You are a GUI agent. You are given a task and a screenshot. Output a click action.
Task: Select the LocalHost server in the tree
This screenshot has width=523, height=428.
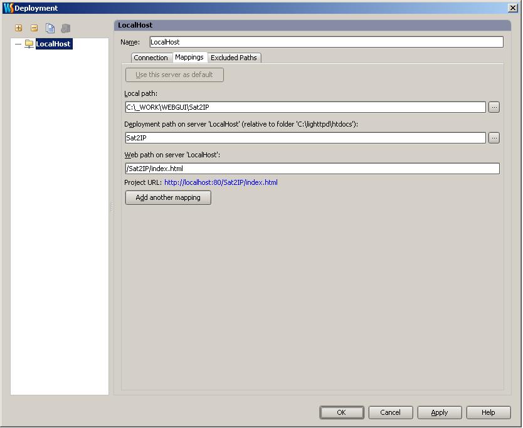click(x=53, y=44)
